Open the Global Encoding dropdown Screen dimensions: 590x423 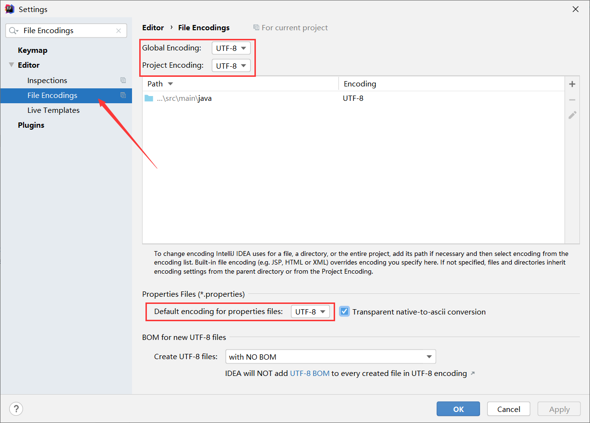pyautogui.click(x=231, y=48)
